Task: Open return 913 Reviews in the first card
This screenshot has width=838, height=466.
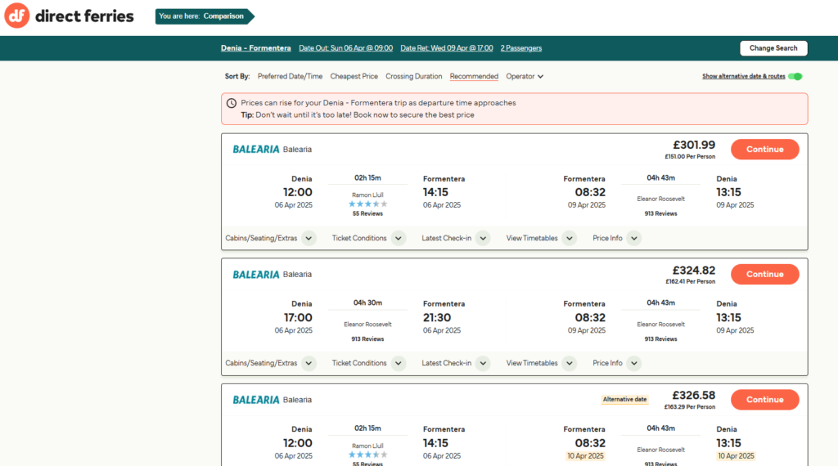Action: click(x=660, y=213)
